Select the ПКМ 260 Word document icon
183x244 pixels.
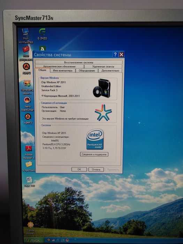click(x=29, y=182)
